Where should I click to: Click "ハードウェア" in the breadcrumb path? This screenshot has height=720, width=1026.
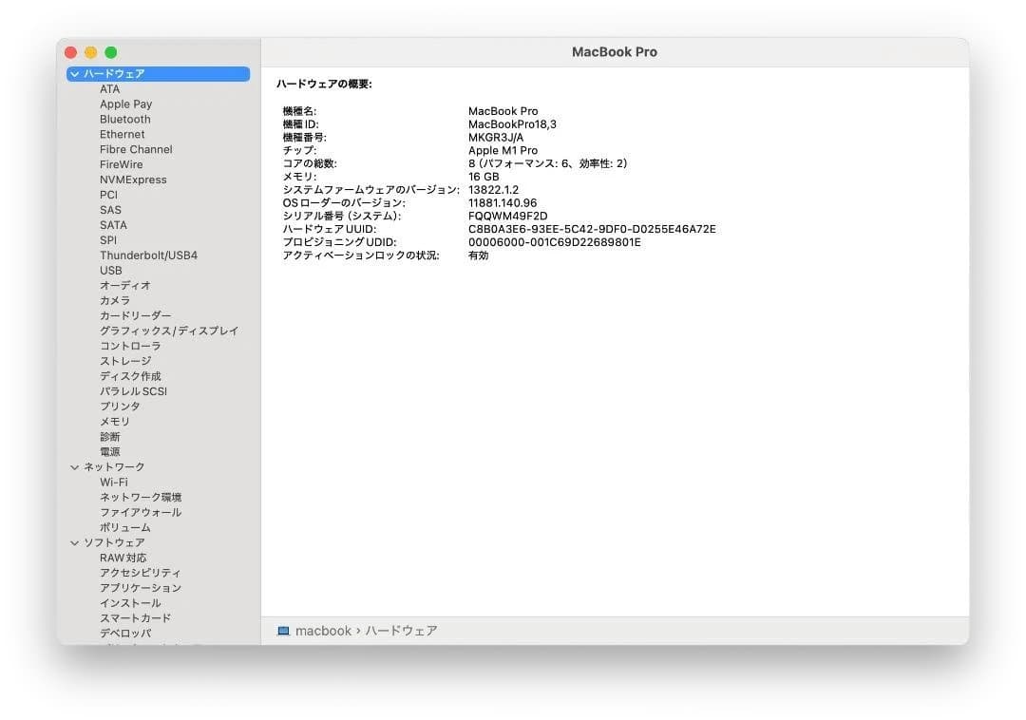pos(400,630)
